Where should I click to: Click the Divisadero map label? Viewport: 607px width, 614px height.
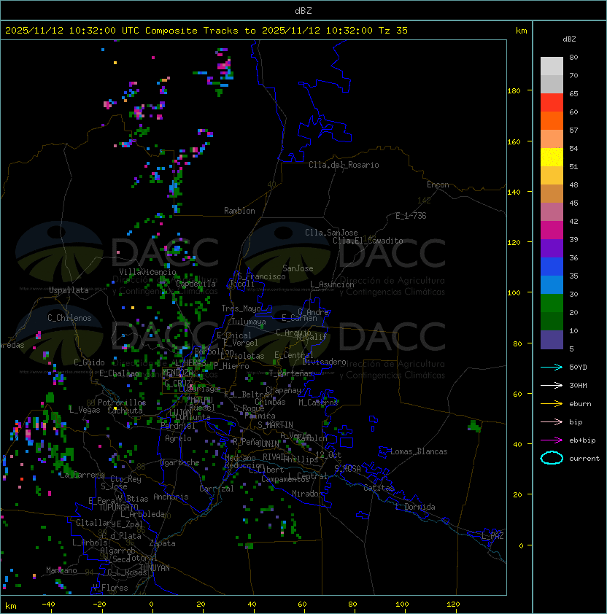click(324, 362)
